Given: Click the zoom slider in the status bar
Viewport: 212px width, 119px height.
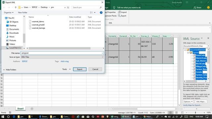Looking at the screenshot, I should click(195, 112).
